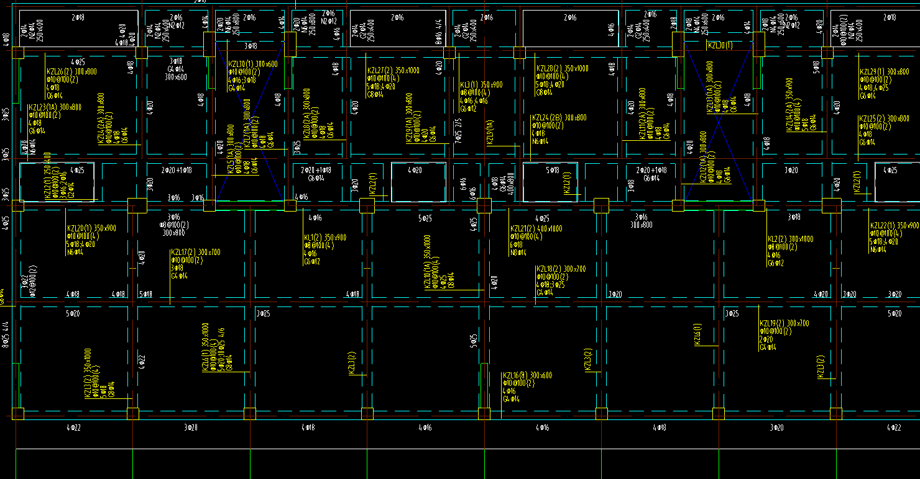Select the KZL21(2) 400x1000 beam label
Viewport: 920px width, 479px height.
click(536, 228)
